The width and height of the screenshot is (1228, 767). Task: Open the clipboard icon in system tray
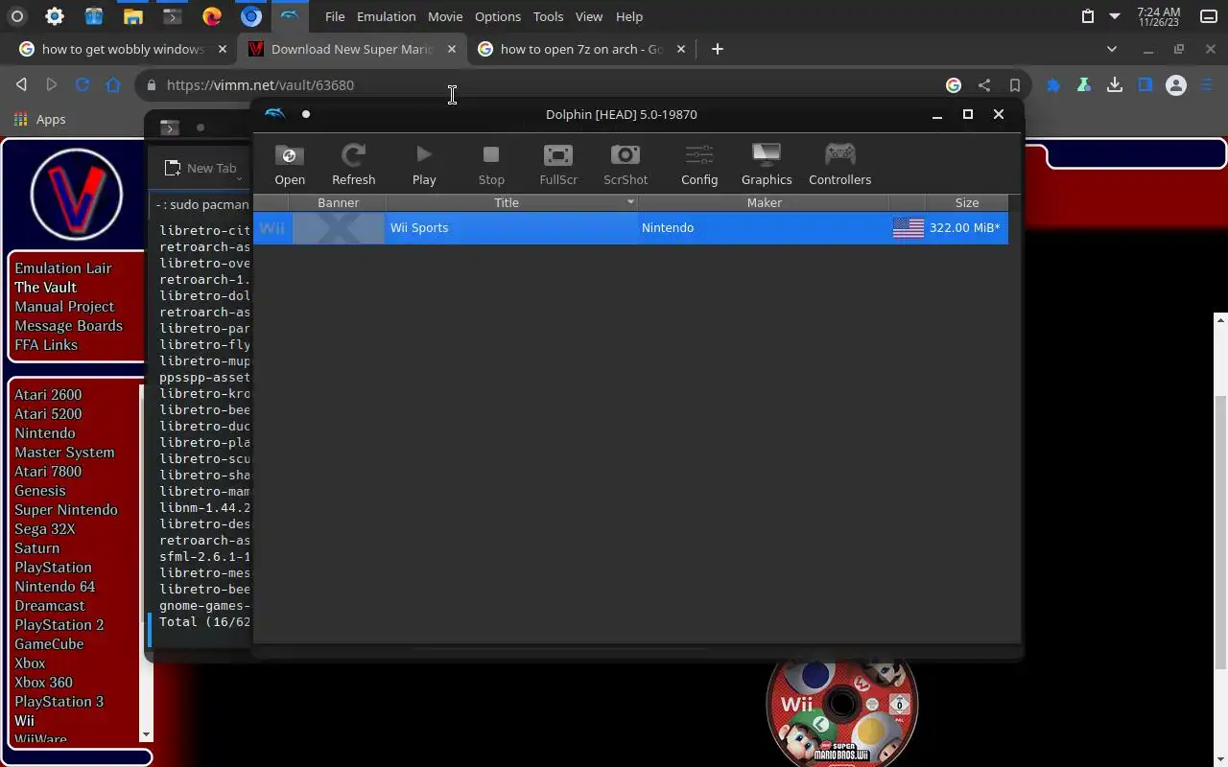pos(1087,16)
